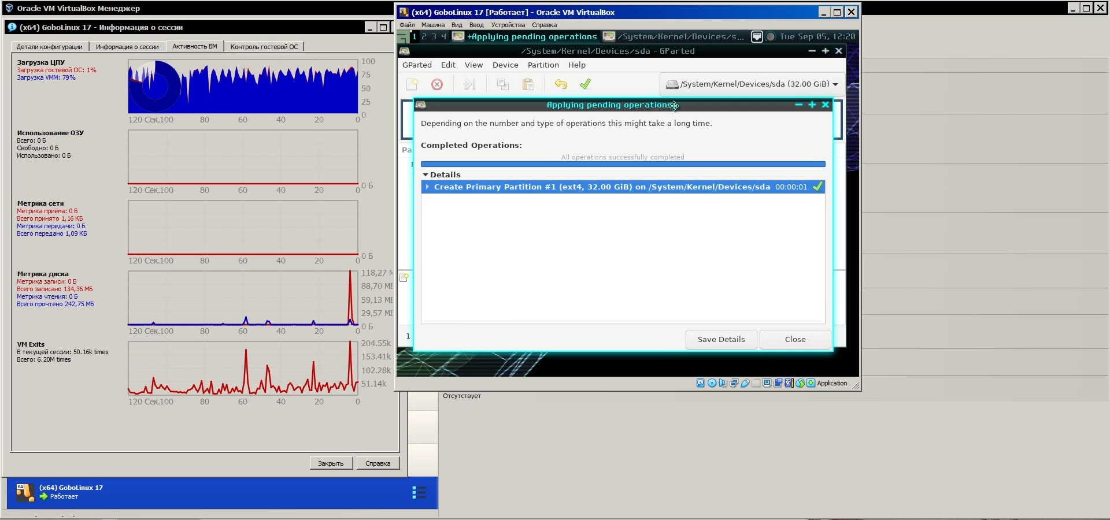This screenshot has width=1110, height=520.
Task: Click the USB device status bar icon
Action: pos(745,383)
